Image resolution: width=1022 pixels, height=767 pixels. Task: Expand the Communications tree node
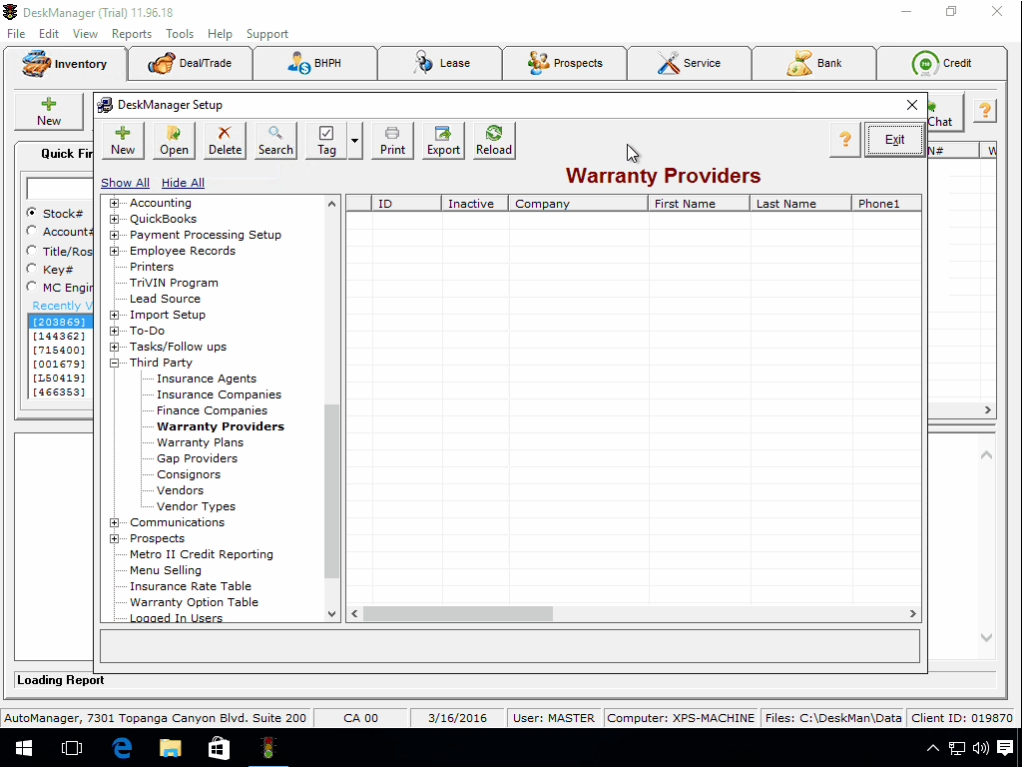[x=114, y=522]
